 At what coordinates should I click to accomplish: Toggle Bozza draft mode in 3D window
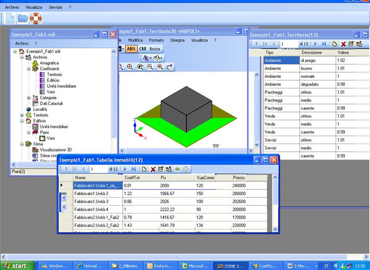coord(154,49)
